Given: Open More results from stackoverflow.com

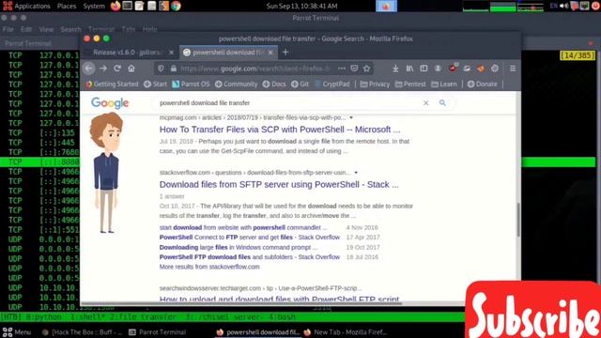Looking at the screenshot, I should pos(209,267).
